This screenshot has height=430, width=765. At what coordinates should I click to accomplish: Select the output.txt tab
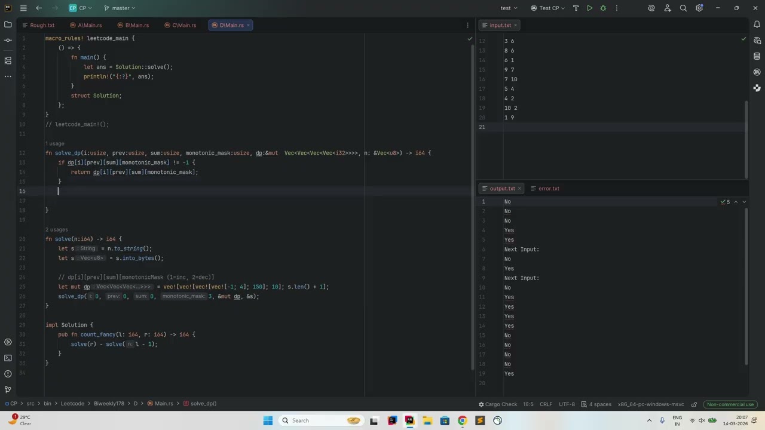pos(502,189)
